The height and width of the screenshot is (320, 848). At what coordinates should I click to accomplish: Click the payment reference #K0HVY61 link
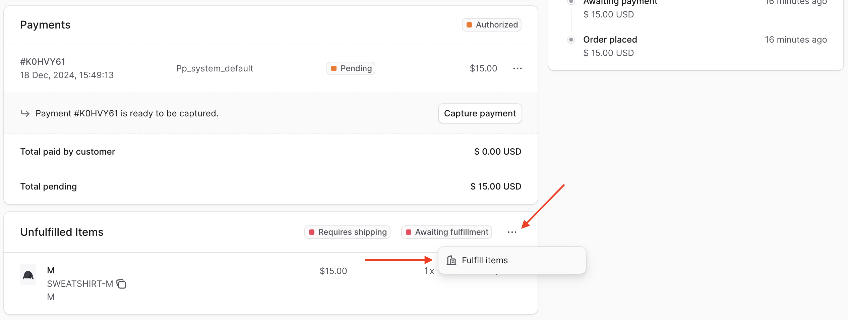click(42, 61)
